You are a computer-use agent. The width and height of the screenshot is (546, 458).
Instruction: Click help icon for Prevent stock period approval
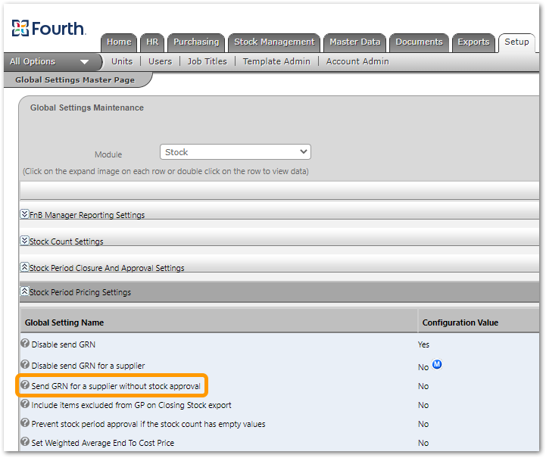point(25,424)
